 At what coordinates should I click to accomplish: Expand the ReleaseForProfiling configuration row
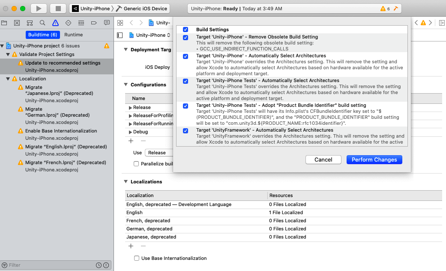130,116
